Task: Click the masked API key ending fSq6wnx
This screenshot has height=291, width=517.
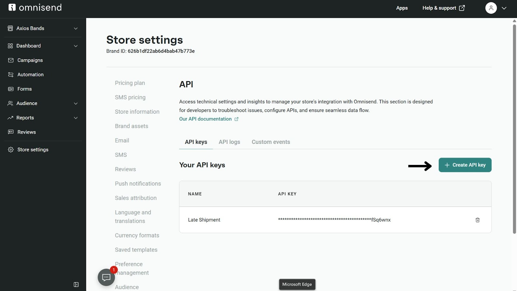Action: [334, 220]
